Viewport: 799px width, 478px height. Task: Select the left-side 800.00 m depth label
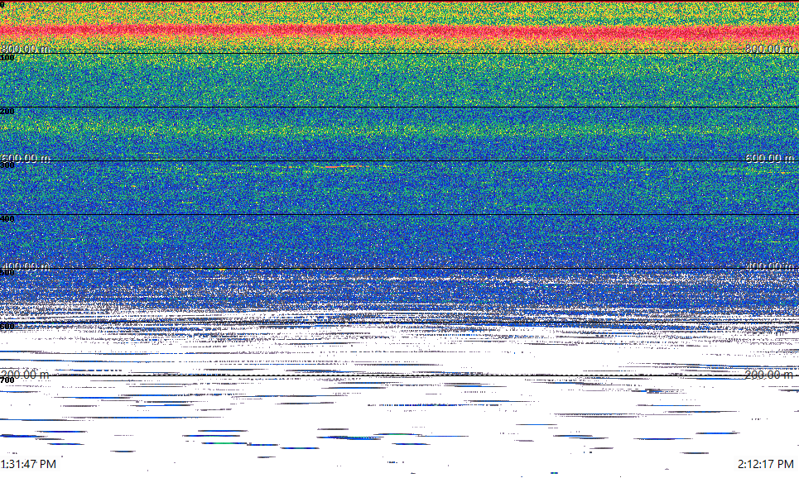(26, 49)
